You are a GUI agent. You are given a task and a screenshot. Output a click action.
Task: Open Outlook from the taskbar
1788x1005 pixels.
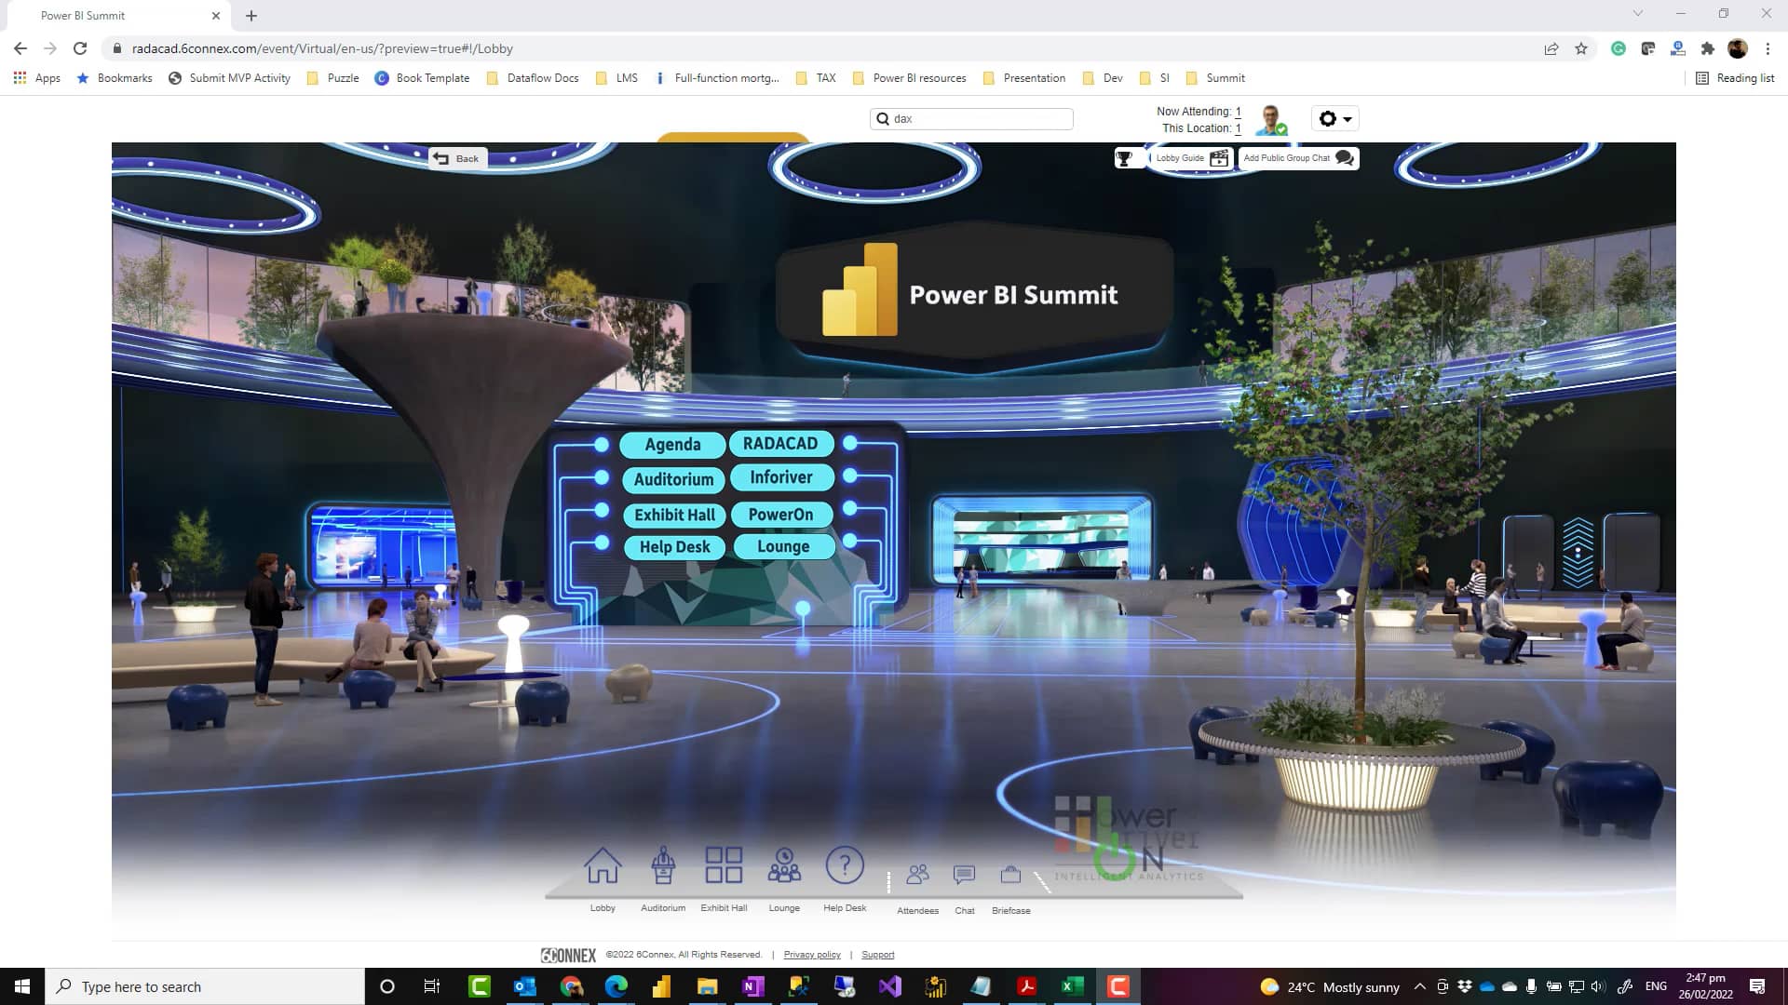point(524,986)
